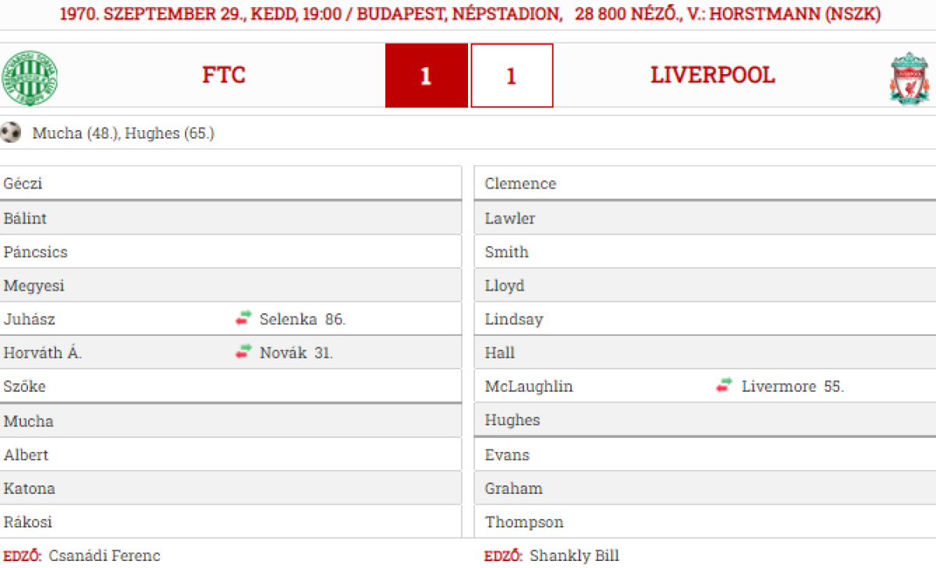Screen dimensions: 936x568
Task: Click goalkeeper Géczi's row
Action: coord(23,184)
